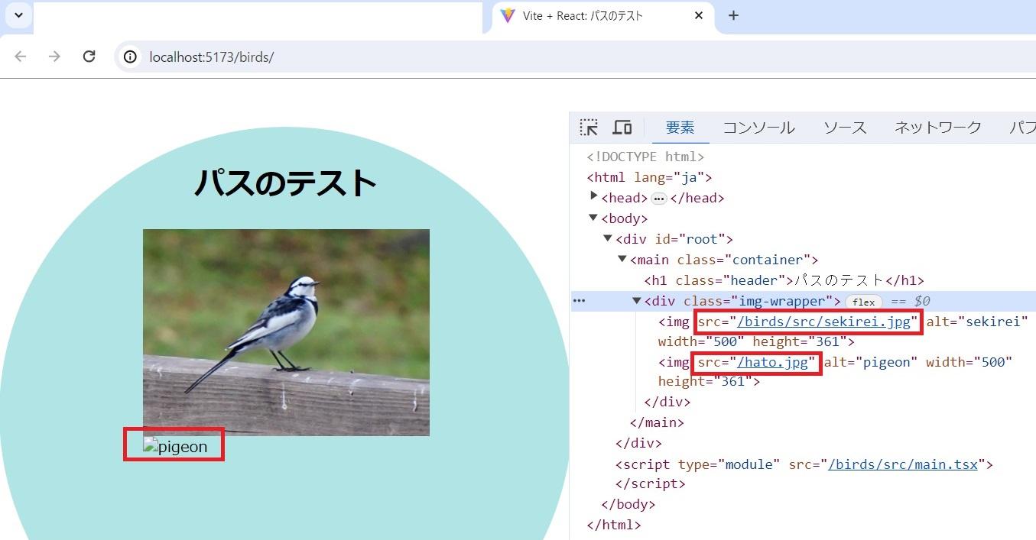Click the ellipsis beside the img-wrapper div
Screen dimensions: 1036x540
[579, 300]
